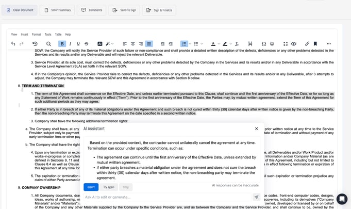Toggle justify alignment
Screen dimensions: 351x209
149,44
